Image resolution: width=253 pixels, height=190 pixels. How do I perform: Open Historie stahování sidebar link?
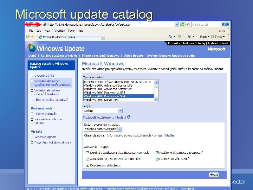[x=46, y=114]
